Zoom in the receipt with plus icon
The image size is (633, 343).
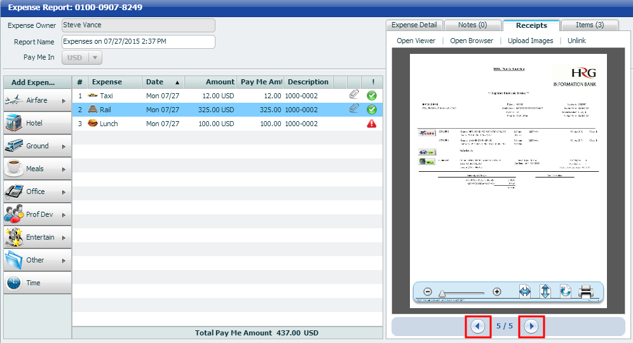click(x=497, y=292)
